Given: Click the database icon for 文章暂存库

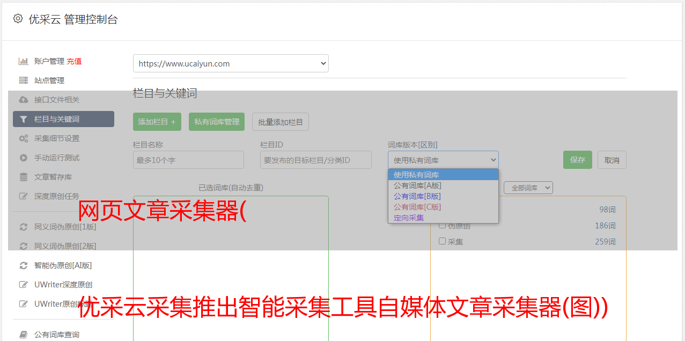Looking at the screenshot, I should tap(23, 177).
